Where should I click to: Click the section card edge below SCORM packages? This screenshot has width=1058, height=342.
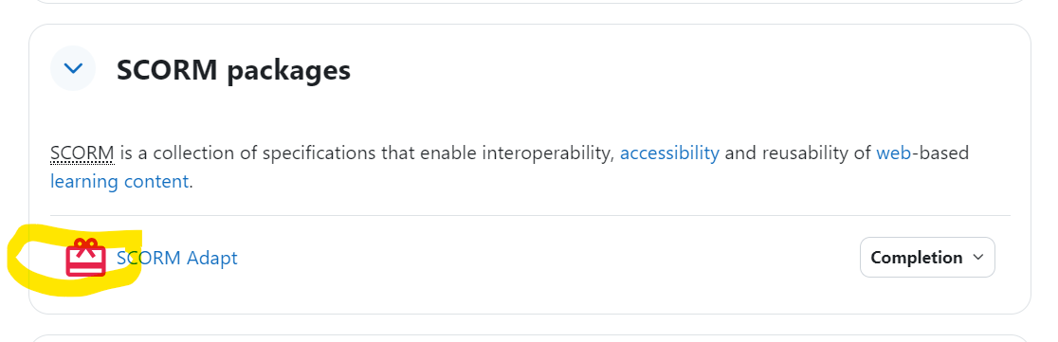(530, 314)
